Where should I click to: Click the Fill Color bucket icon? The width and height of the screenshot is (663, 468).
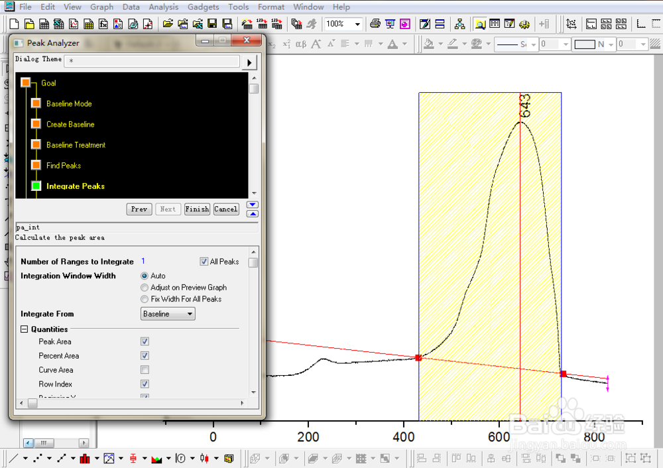tap(429, 44)
